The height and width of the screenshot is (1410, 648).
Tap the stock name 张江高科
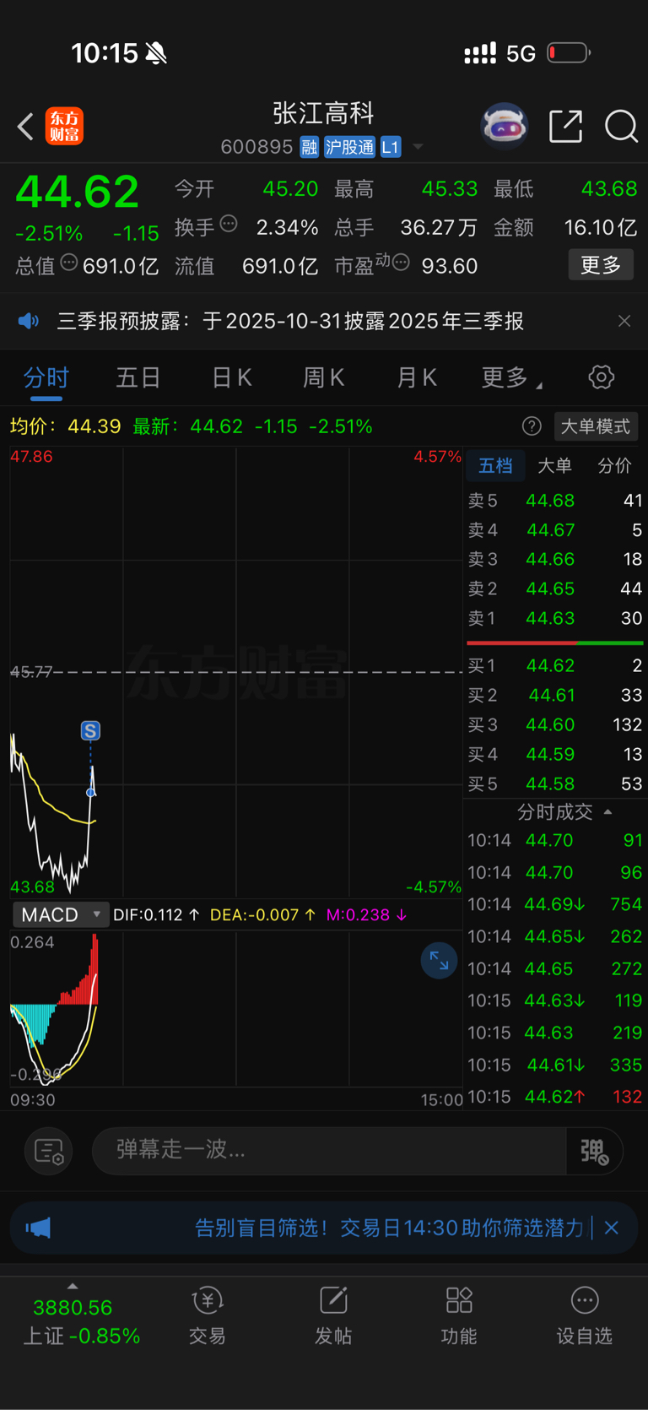[x=323, y=113]
